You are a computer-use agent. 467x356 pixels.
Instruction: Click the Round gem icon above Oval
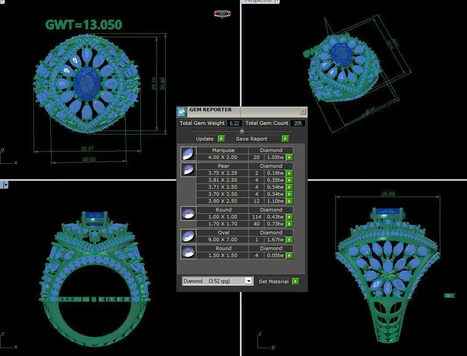click(188, 213)
